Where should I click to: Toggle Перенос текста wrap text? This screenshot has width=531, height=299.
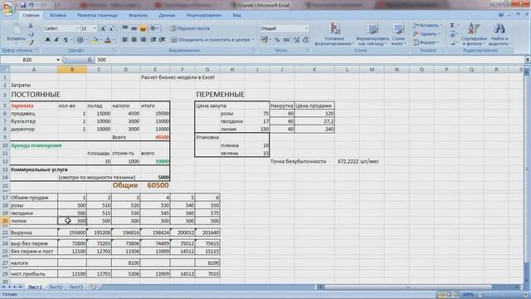[x=190, y=28]
